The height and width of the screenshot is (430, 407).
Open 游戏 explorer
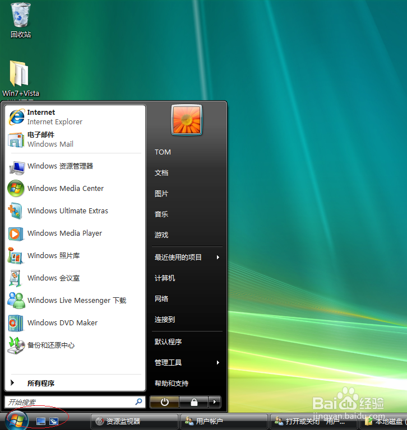(161, 235)
